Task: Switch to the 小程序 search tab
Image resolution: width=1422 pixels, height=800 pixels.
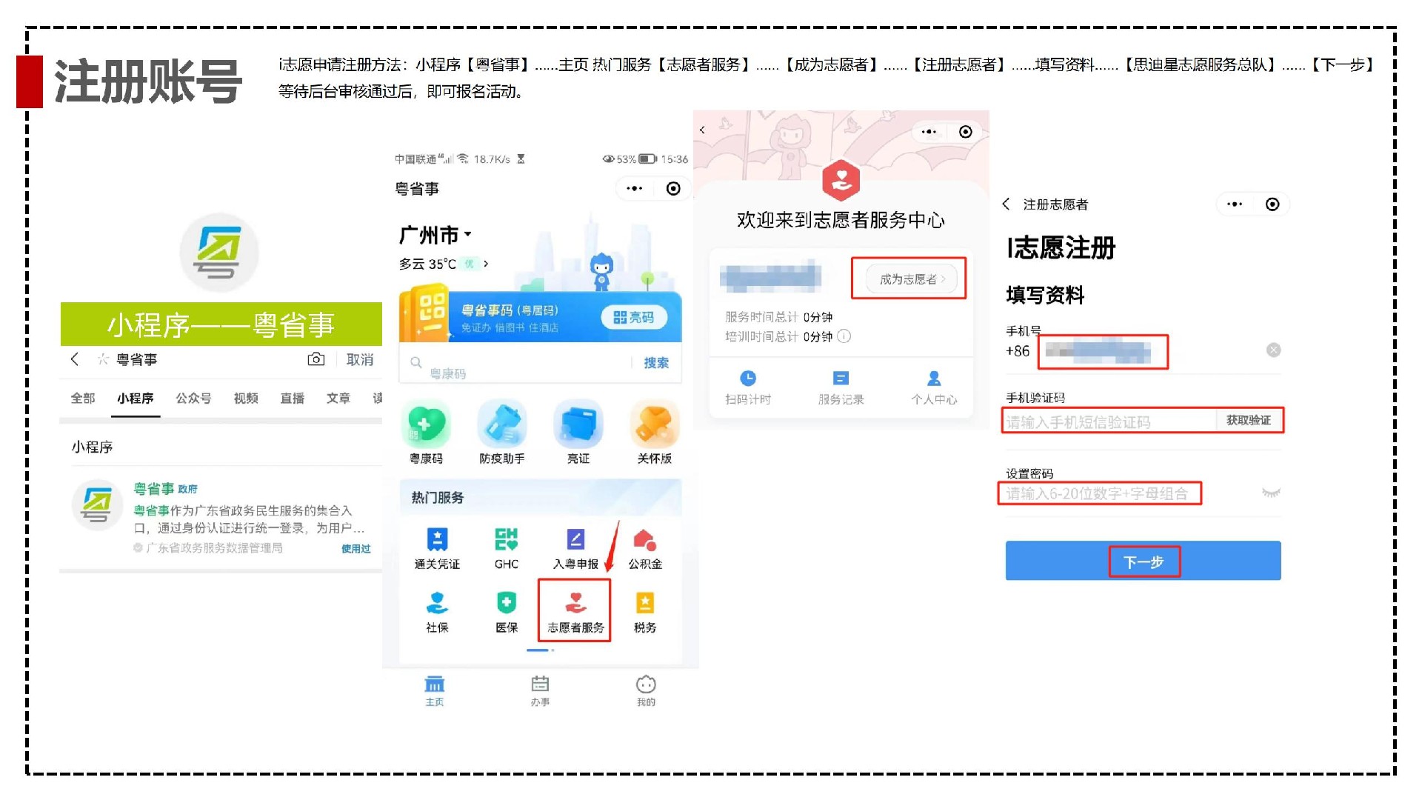Action: (136, 399)
